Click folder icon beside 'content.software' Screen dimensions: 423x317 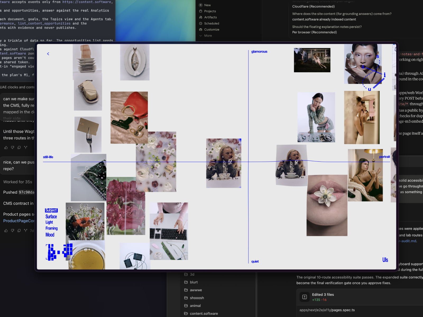pyautogui.click(x=186, y=314)
